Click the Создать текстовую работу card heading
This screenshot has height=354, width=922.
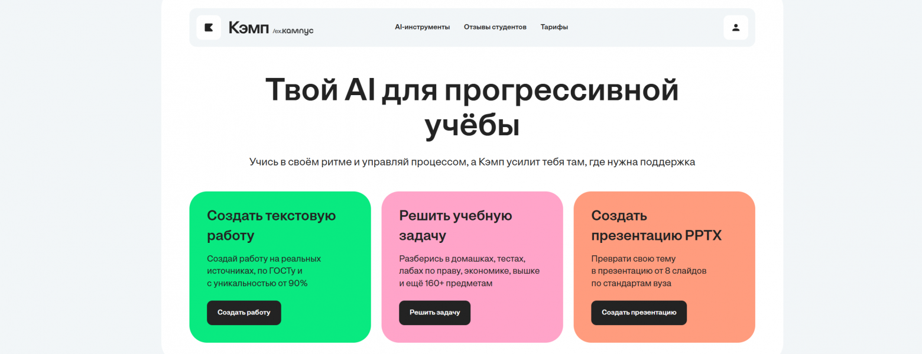(271, 225)
